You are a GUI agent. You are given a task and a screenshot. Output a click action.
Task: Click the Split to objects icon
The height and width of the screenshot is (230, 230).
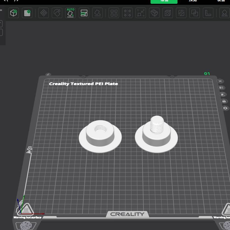click(x=114, y=13)
